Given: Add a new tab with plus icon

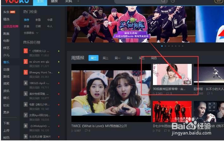Looking at the screenshot, I should coord(78,1).
